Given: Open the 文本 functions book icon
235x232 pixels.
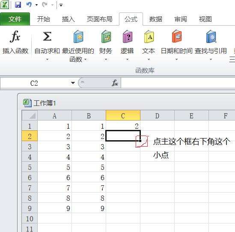Looking at the screenshot, I should (149, 36).
